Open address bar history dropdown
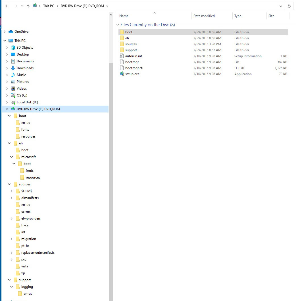 coord(280,6)
